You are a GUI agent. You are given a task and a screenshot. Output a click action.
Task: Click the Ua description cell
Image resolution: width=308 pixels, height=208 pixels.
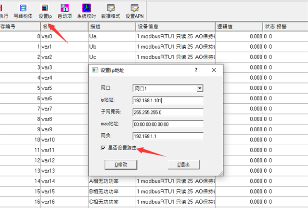112,36
